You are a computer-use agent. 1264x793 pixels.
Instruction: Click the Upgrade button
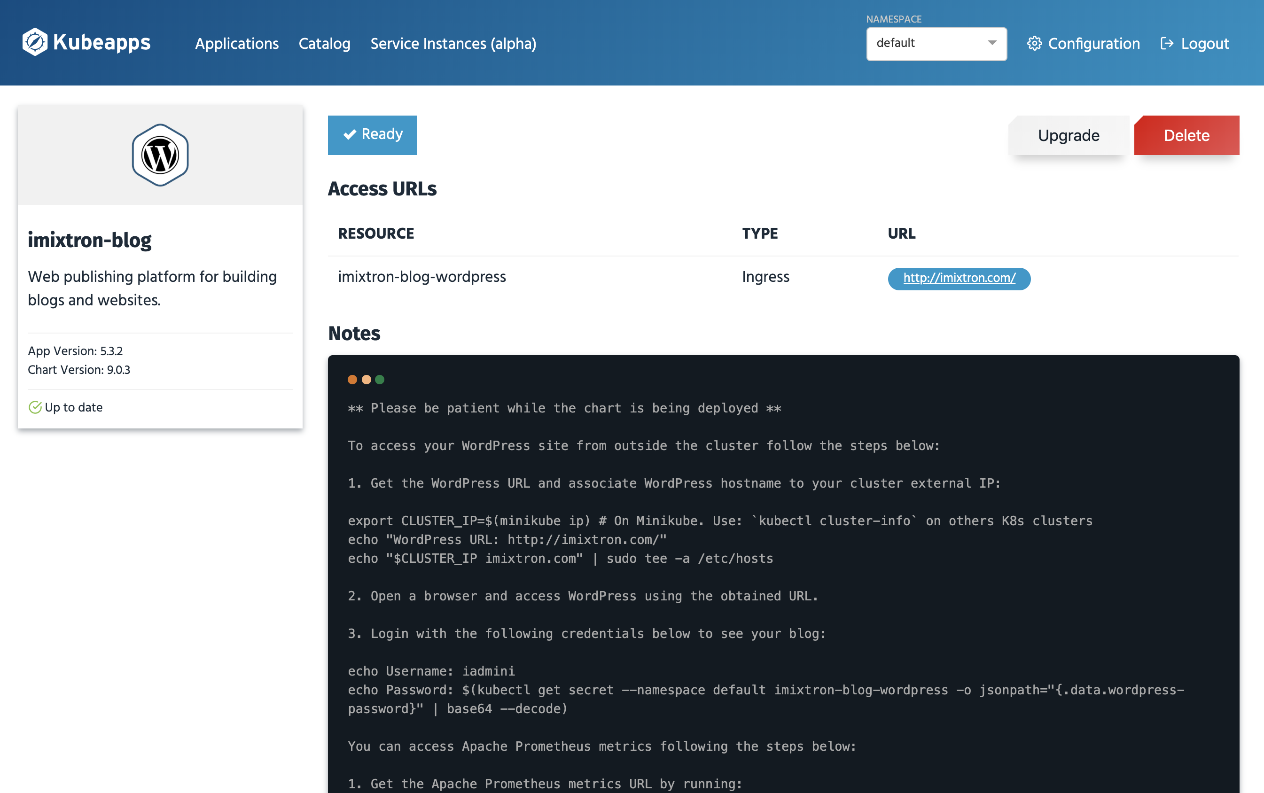click(1068, 135)
